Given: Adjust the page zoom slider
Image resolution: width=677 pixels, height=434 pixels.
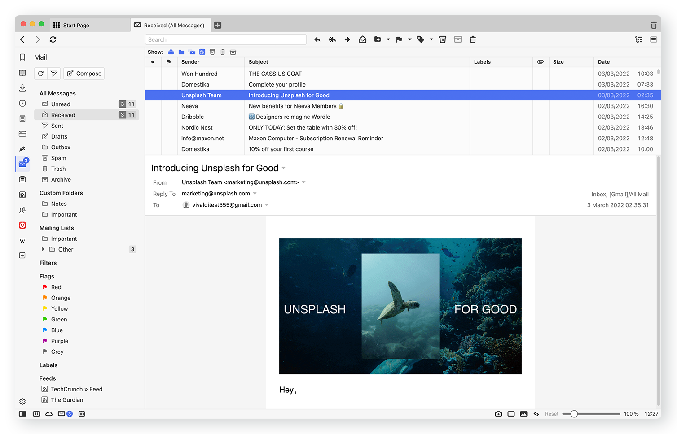Looking at the screenshot, I should pos(591,414).
